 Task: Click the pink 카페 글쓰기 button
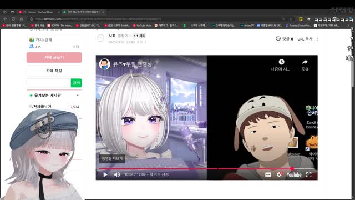pos(54,58)
